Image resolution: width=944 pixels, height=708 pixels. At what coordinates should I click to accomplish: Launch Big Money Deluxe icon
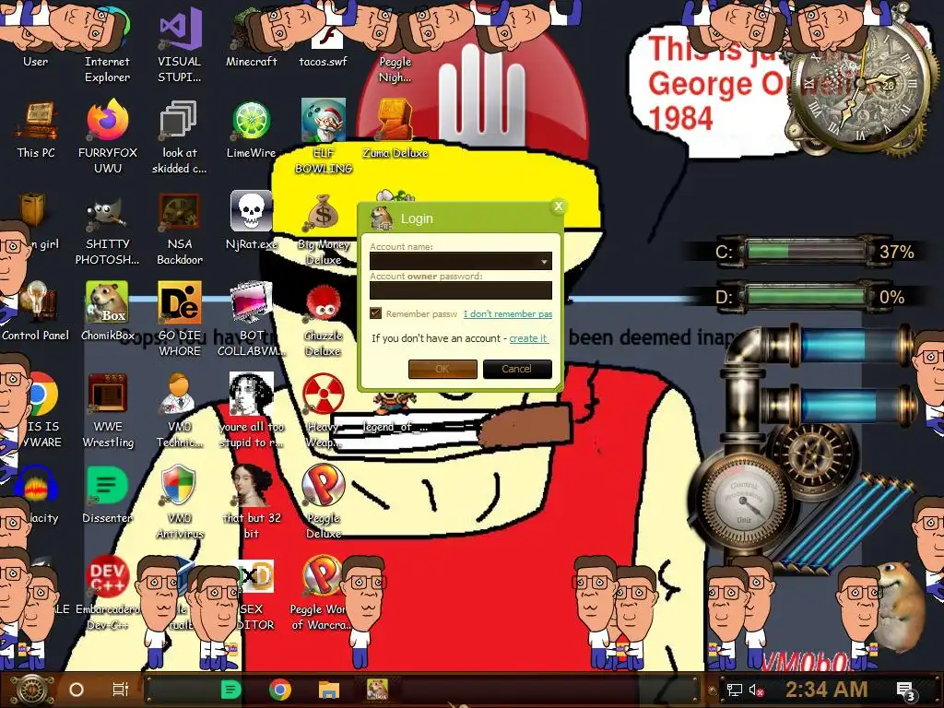(x=324, y=229)
